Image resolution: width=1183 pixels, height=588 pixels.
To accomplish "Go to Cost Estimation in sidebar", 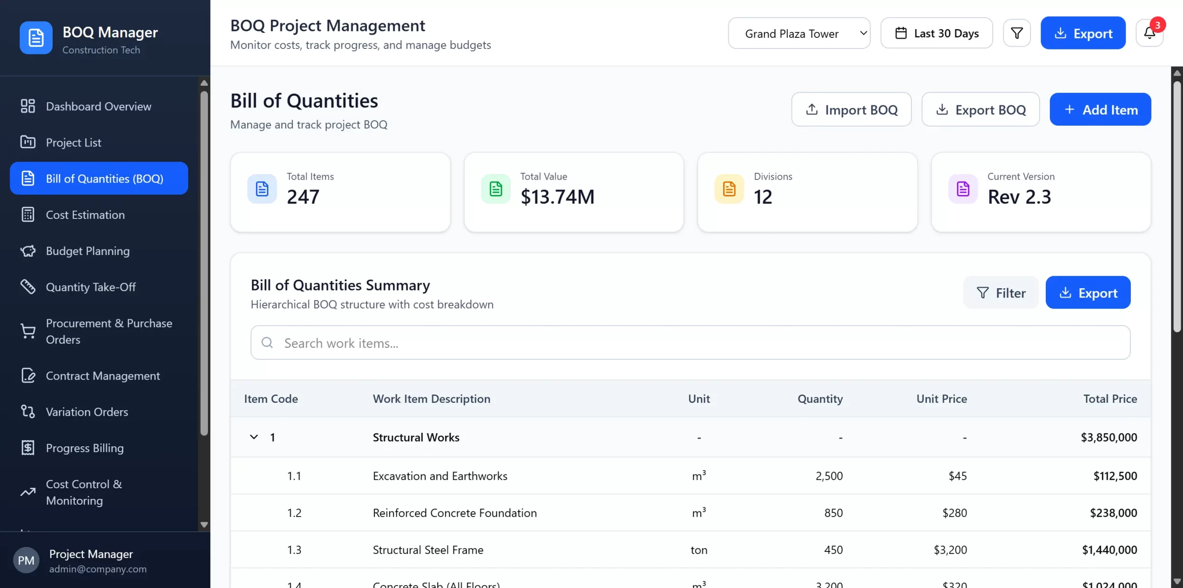I will [85, 215].
